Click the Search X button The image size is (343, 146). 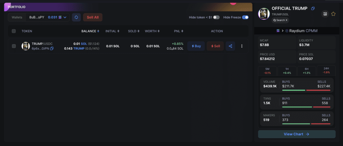[280, 20]
